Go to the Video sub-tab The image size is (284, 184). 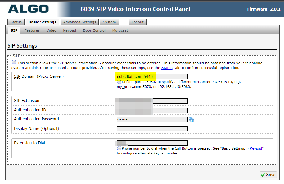[52, 30]
